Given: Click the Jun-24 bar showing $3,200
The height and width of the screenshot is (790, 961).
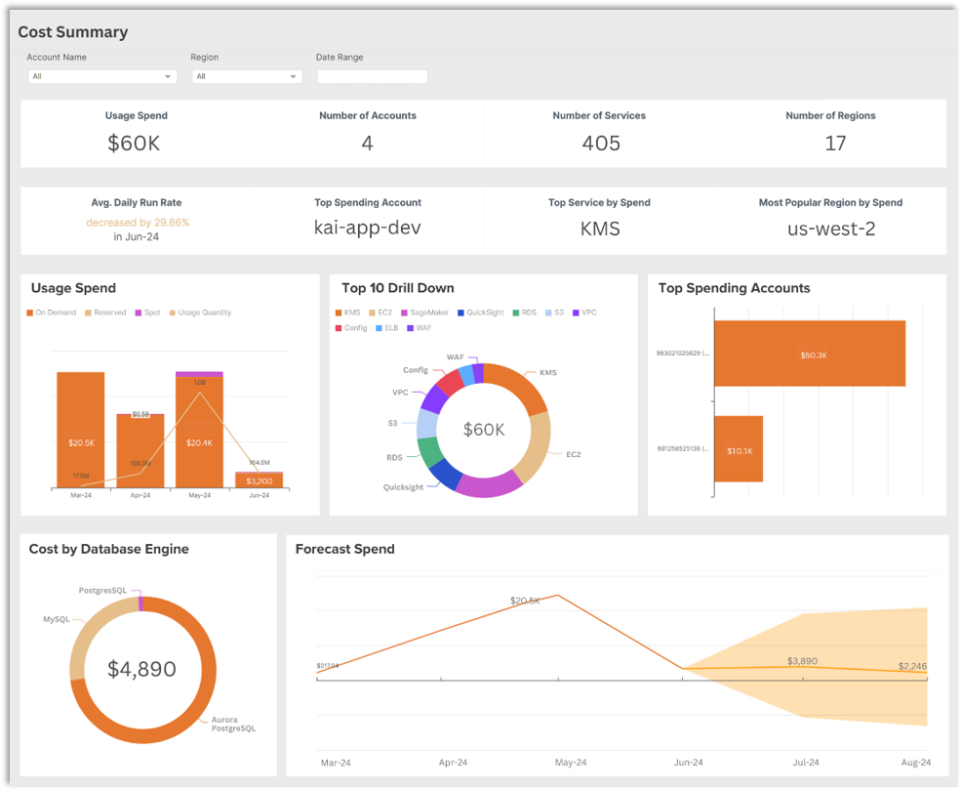Looking at the screenshot, I should tap(259, 480).
